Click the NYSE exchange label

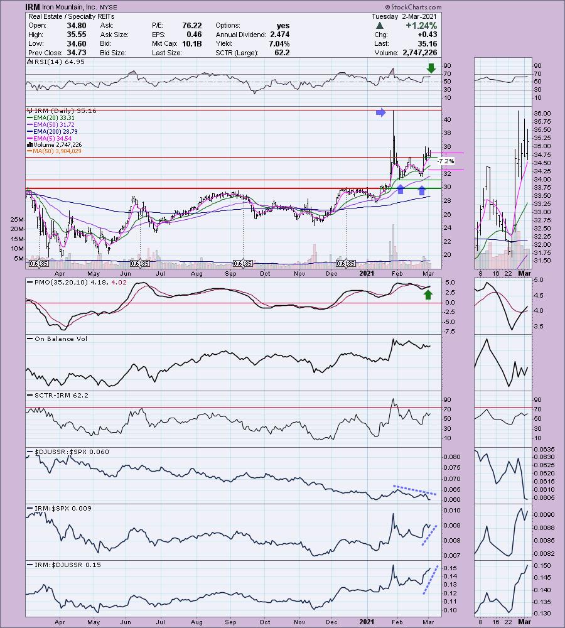click(x=107, y=7)
